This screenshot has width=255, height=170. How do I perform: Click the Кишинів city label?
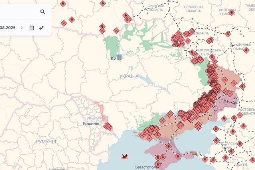(x=91, y=123)
